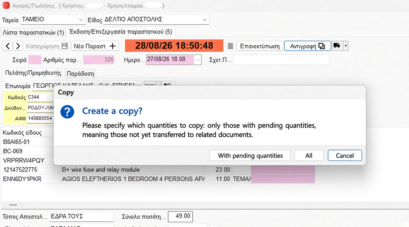
Task: Choose With pending quantities in dialog
Action: coord(250,156)
